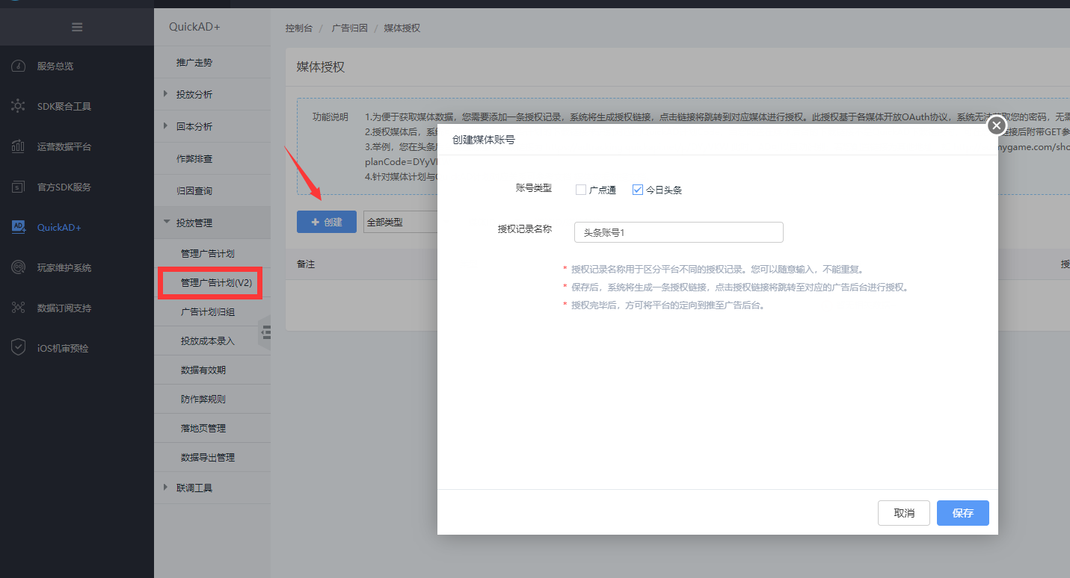
Task: Click the QuickAD+ AD icon
Action: (x=19, y=227)
